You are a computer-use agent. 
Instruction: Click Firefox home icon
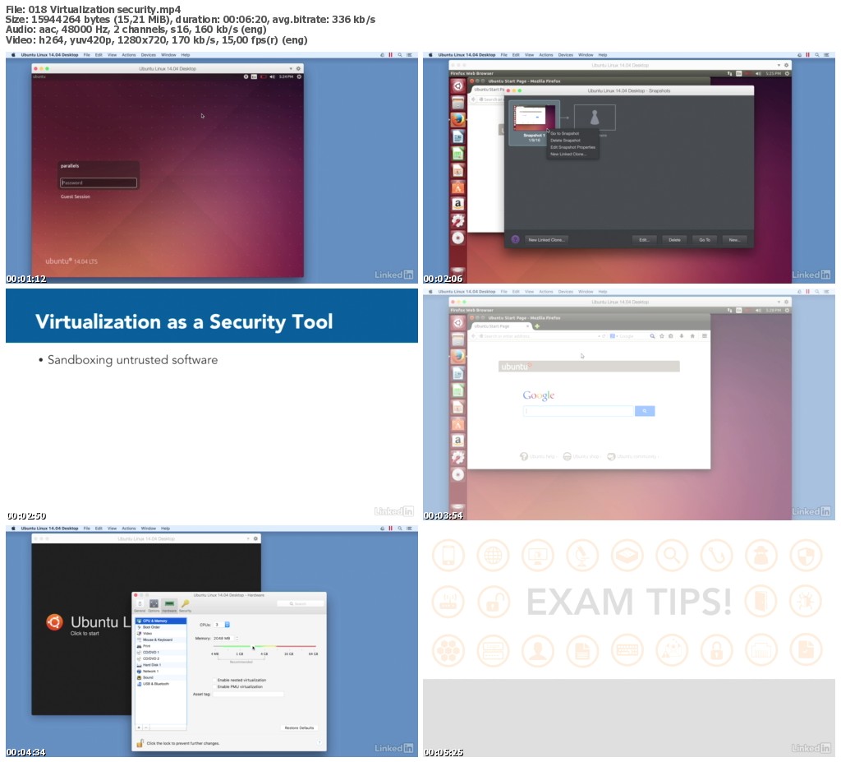(x=692, y=335)
